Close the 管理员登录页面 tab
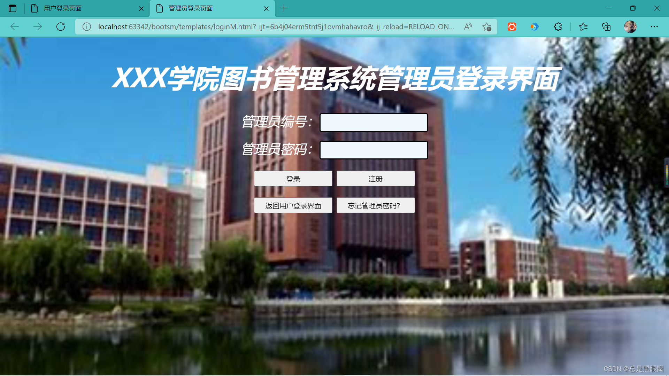 point(266,9)
